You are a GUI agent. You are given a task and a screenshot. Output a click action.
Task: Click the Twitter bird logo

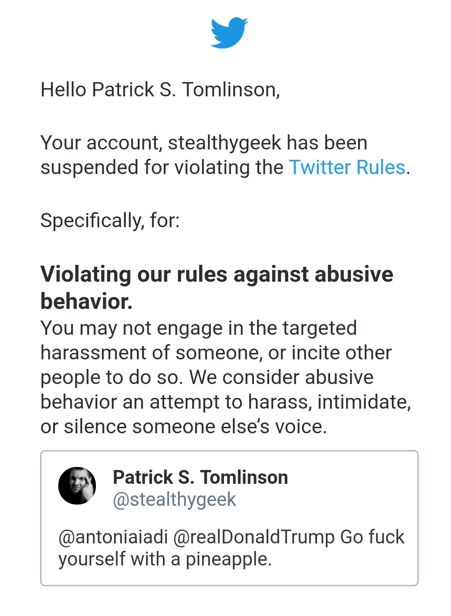[229, 32]
